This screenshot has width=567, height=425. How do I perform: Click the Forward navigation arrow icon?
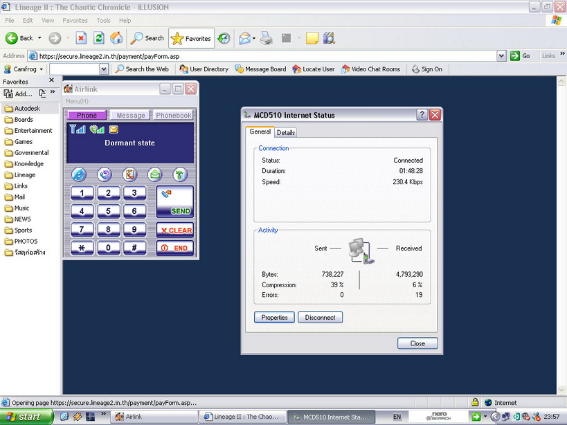55,38
